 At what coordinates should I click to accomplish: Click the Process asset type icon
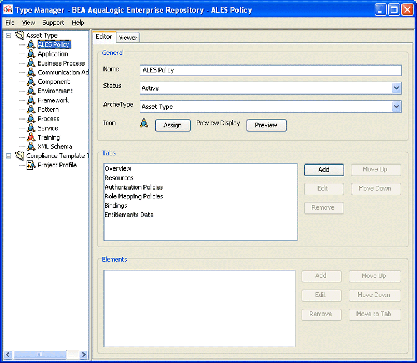point(31,118)
